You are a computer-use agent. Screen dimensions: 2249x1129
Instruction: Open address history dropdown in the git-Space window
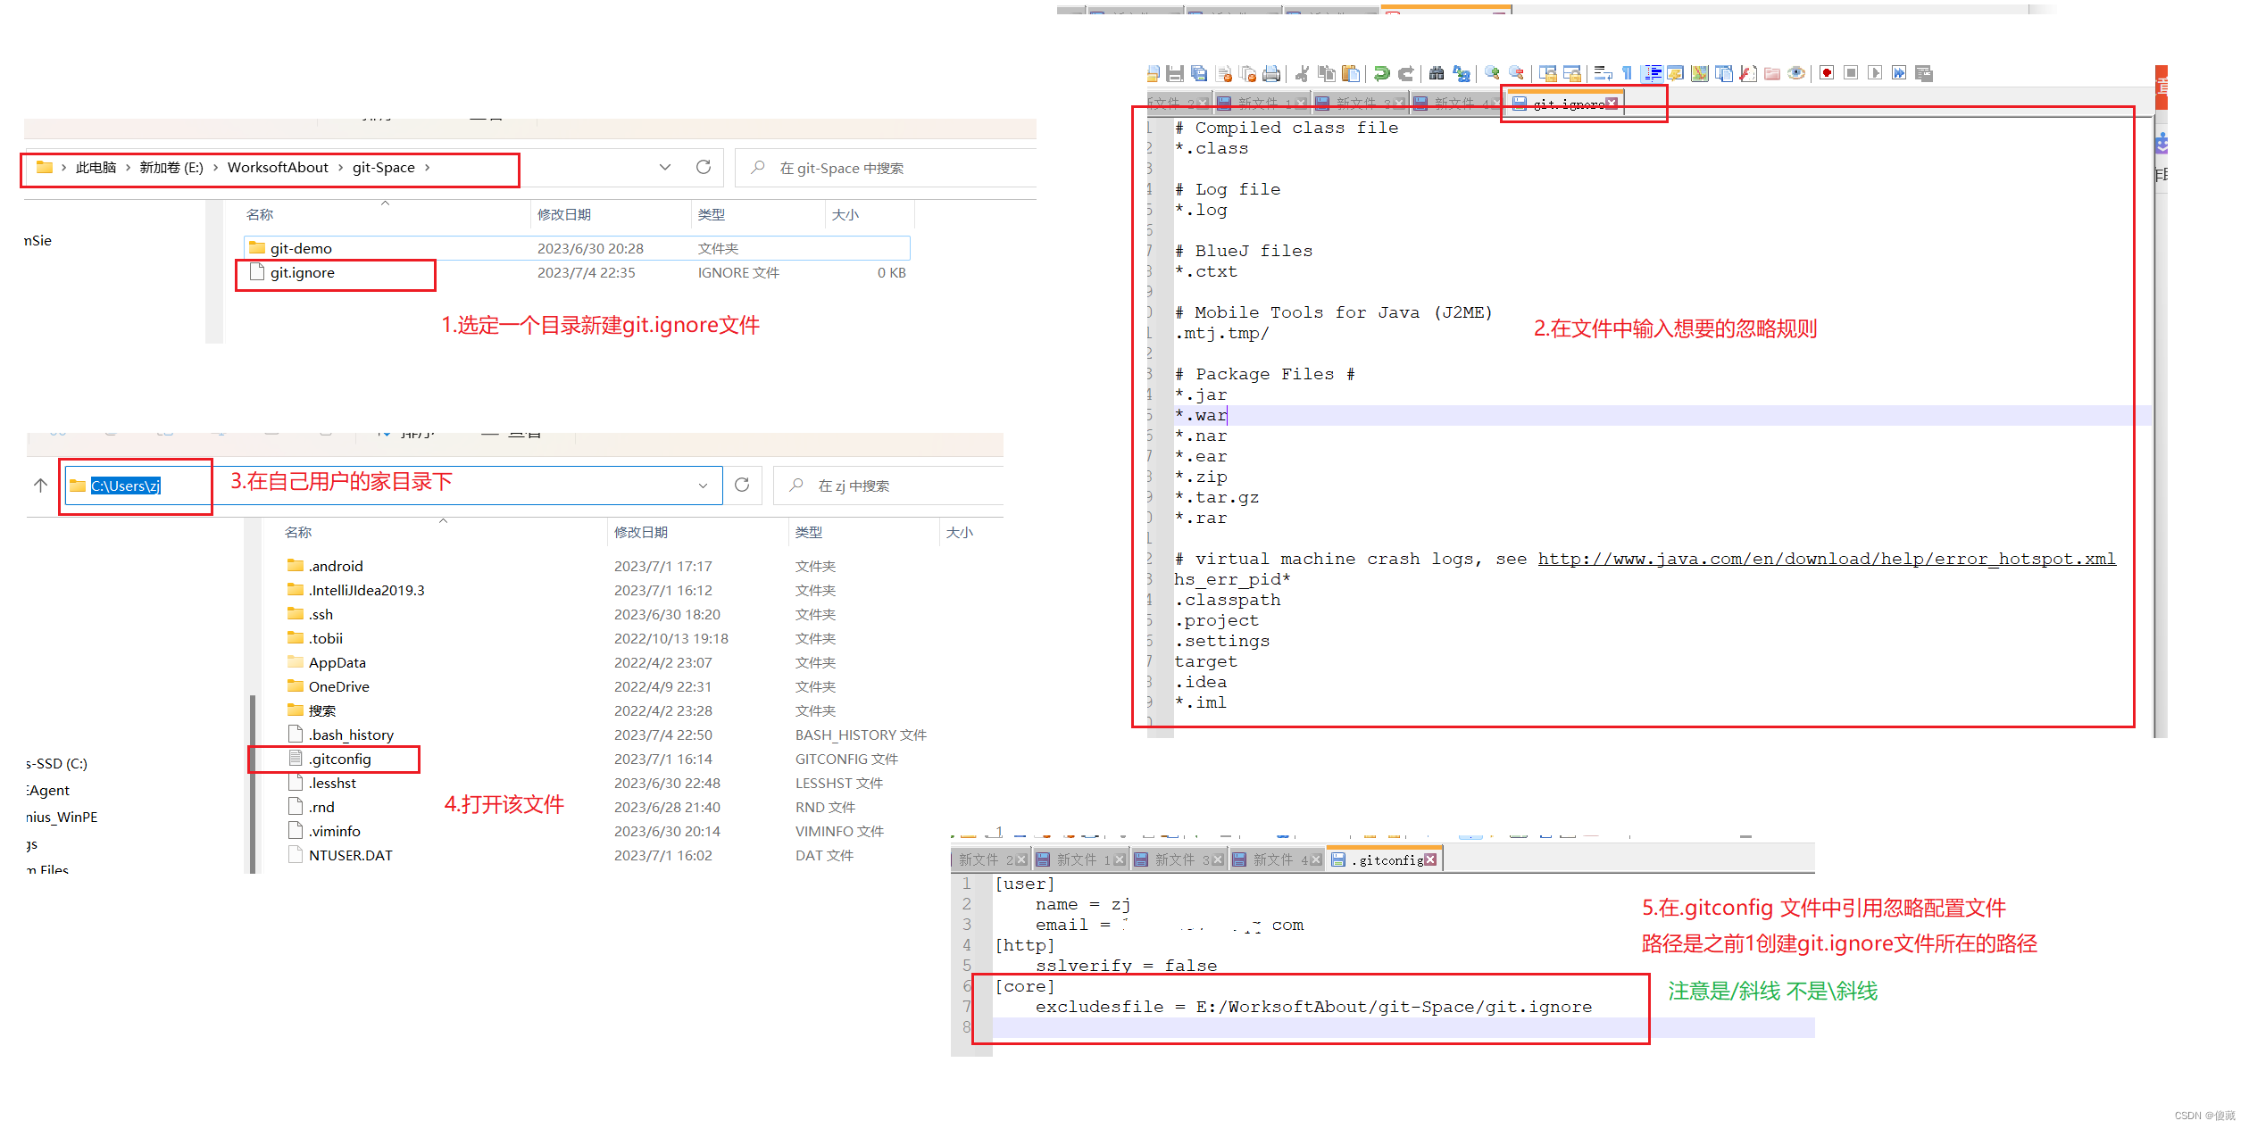tap(665, 168)
